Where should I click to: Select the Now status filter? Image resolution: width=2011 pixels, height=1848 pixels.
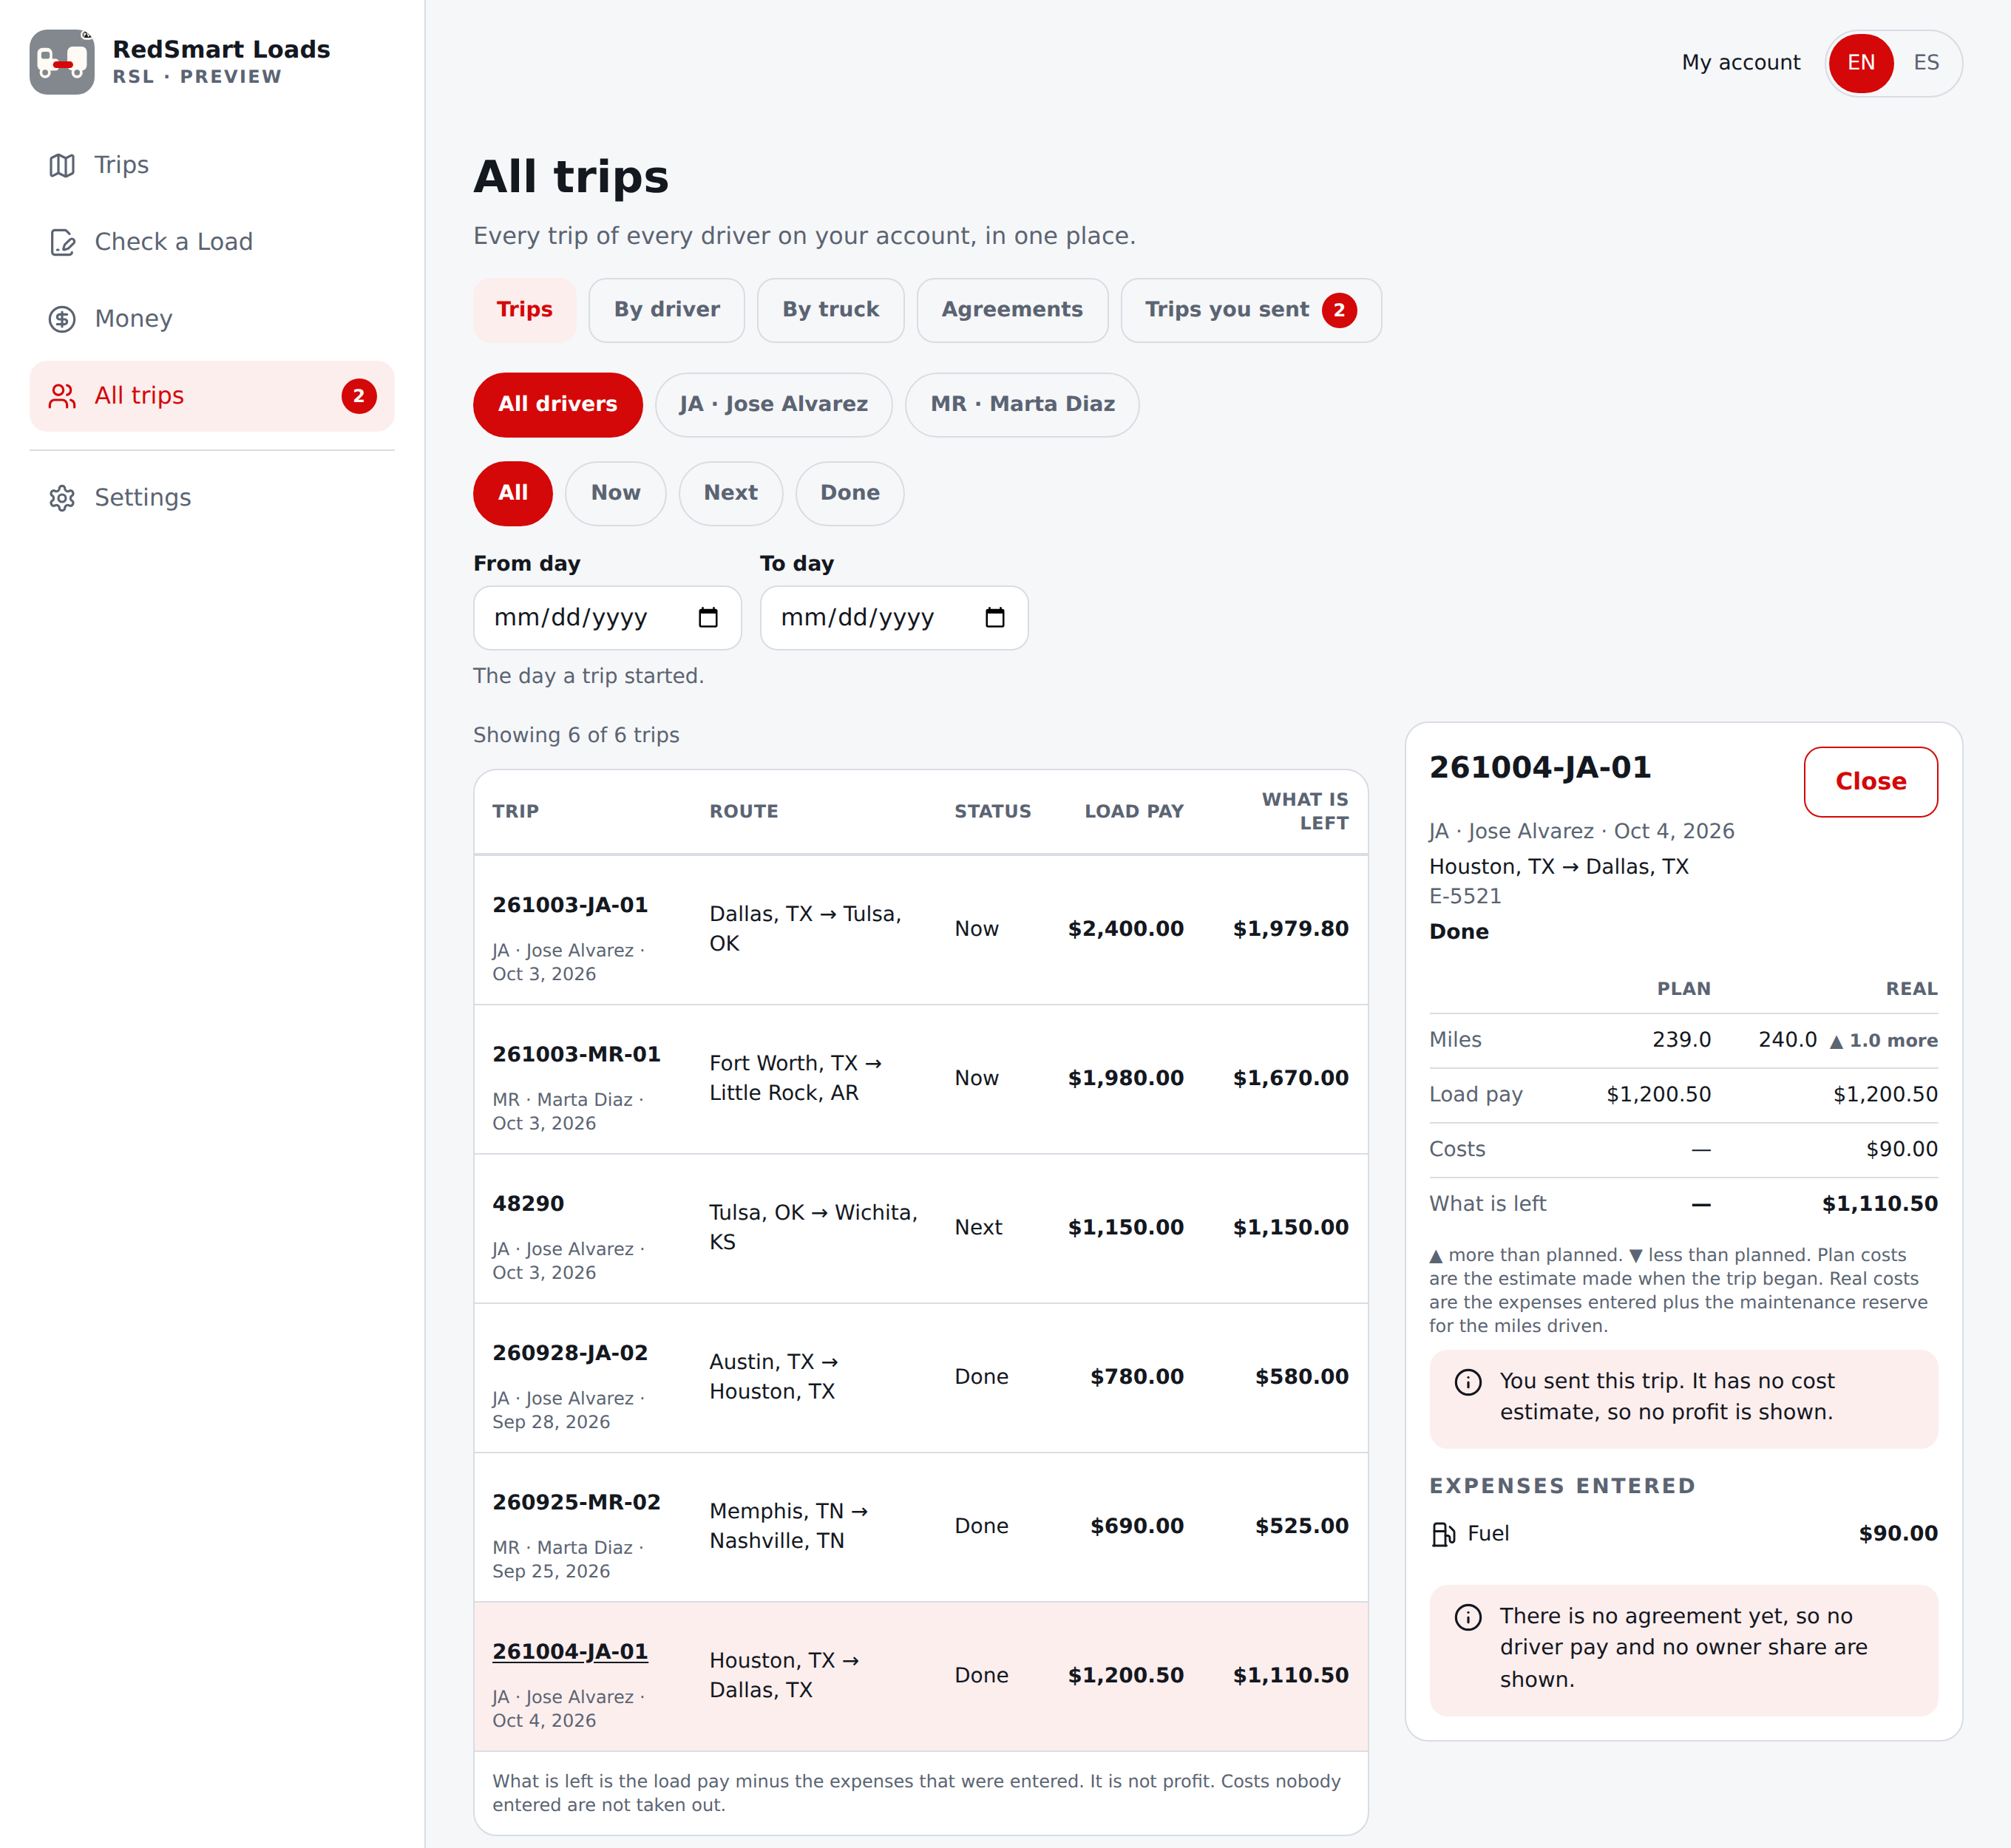point(616,493)
